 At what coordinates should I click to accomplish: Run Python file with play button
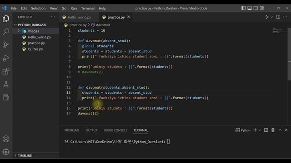(x=267, y=17)
